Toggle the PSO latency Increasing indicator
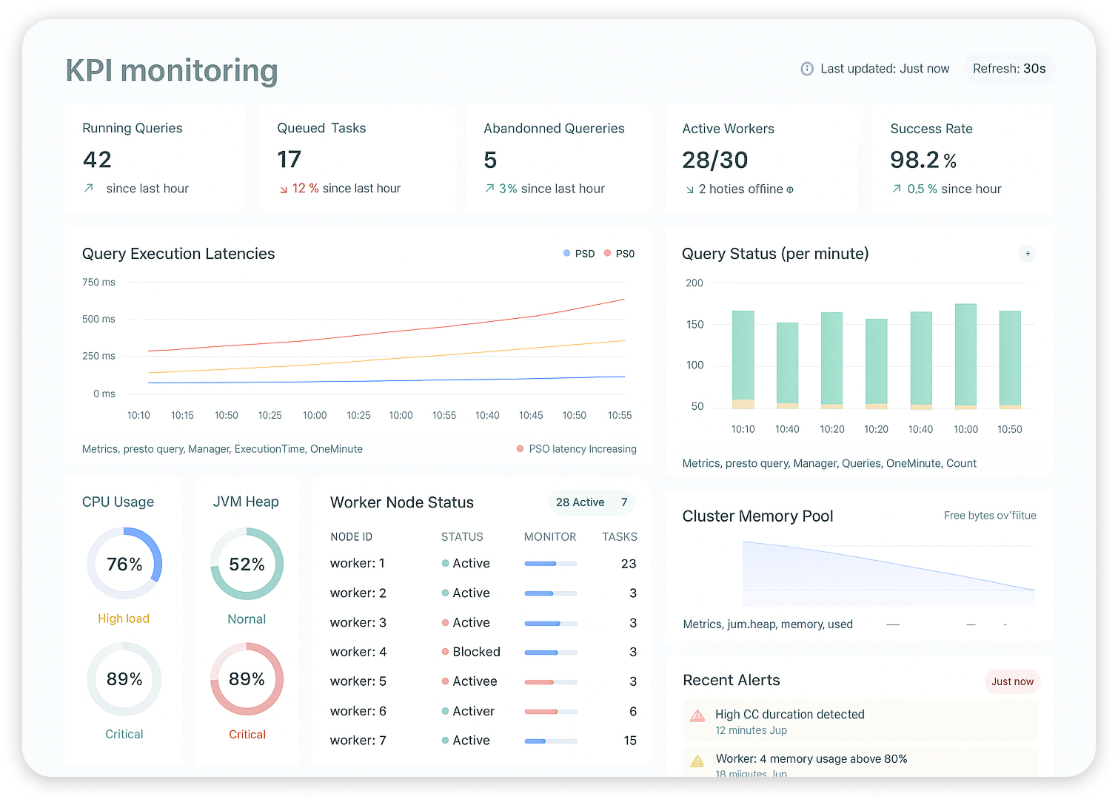Viewport: 1118px width, 802px height. click(x=576, y=449)
